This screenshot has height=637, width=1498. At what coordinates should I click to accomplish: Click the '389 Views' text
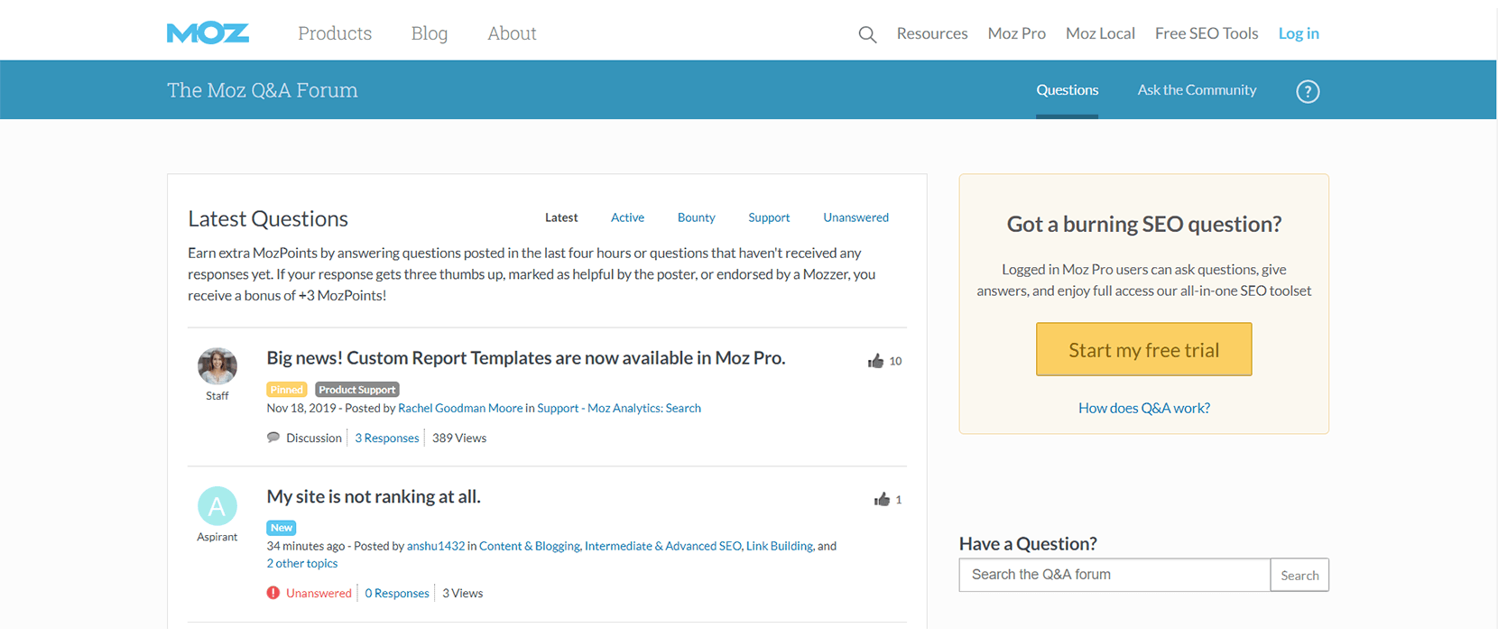click(x=459, y=438)
